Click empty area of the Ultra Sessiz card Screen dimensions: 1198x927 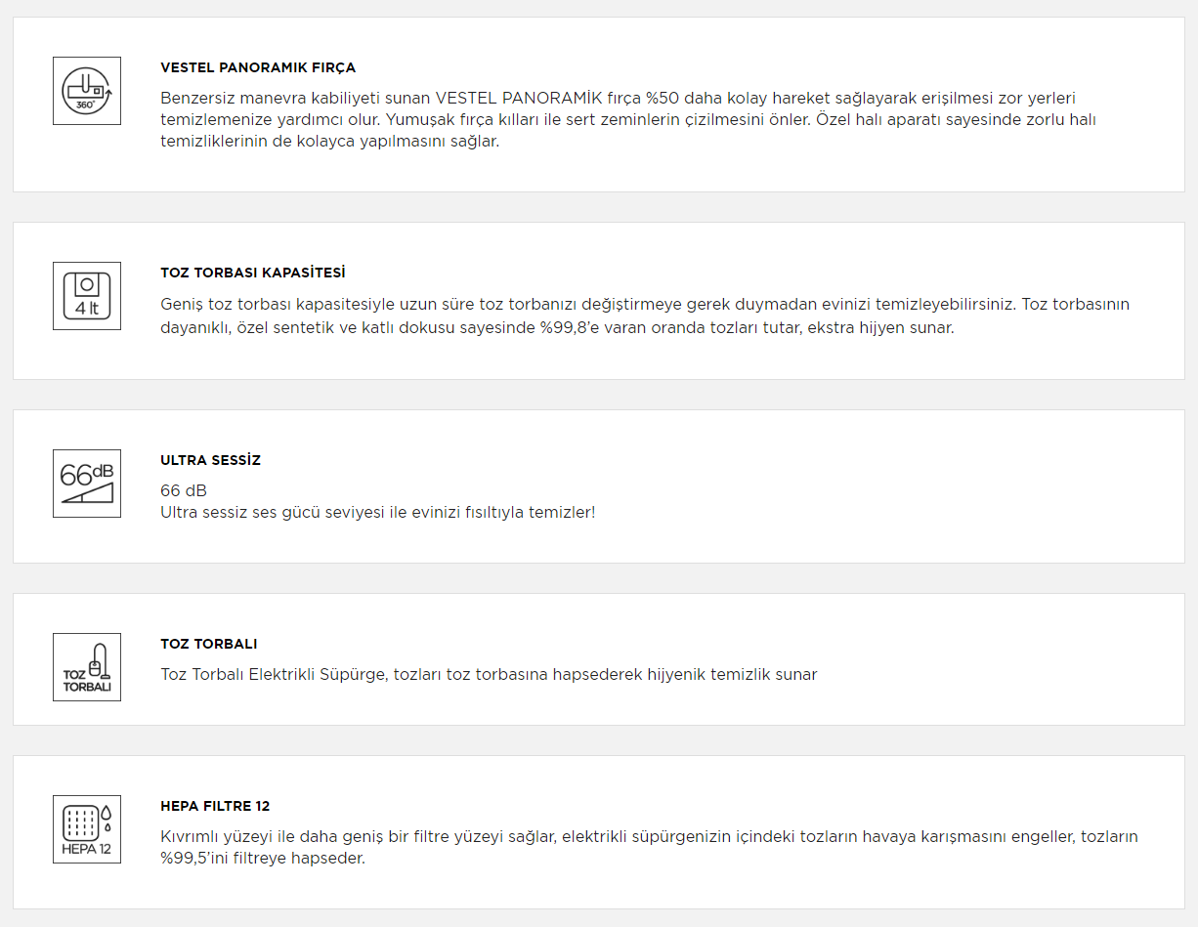(879, 486)
